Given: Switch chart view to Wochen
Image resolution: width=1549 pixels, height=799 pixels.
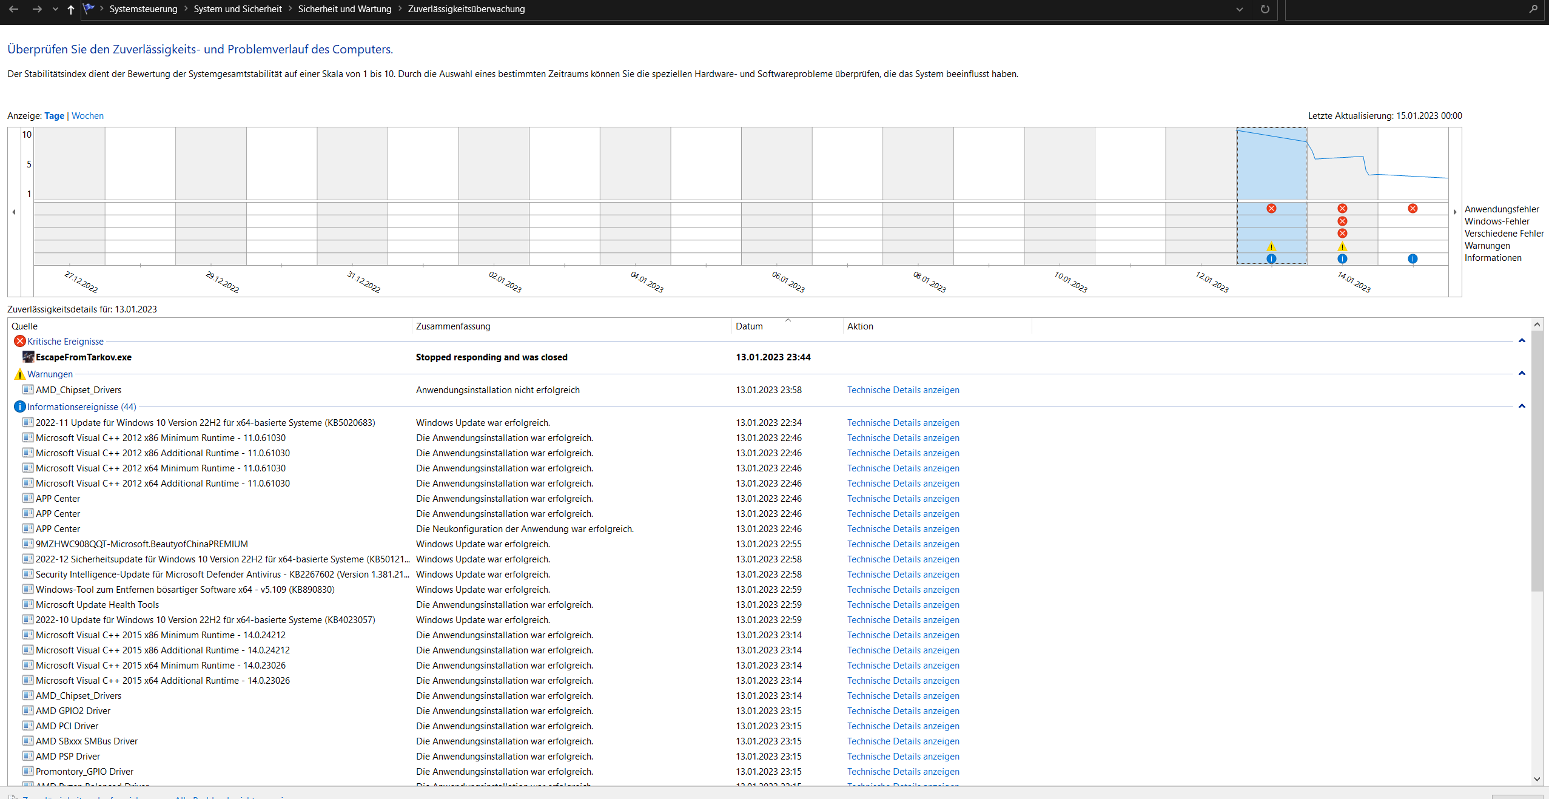Looking at the screenshot, I should [x=87, y=116].
